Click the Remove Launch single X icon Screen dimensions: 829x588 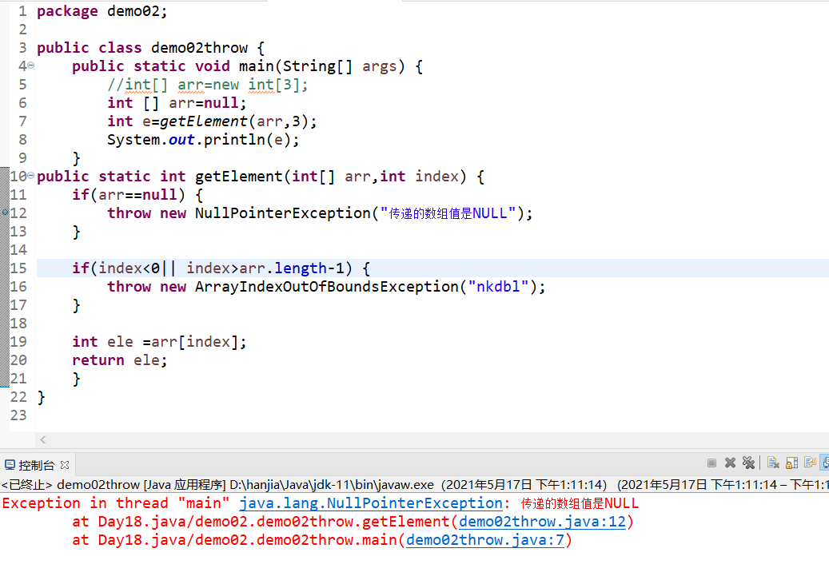tap(730, 463)
